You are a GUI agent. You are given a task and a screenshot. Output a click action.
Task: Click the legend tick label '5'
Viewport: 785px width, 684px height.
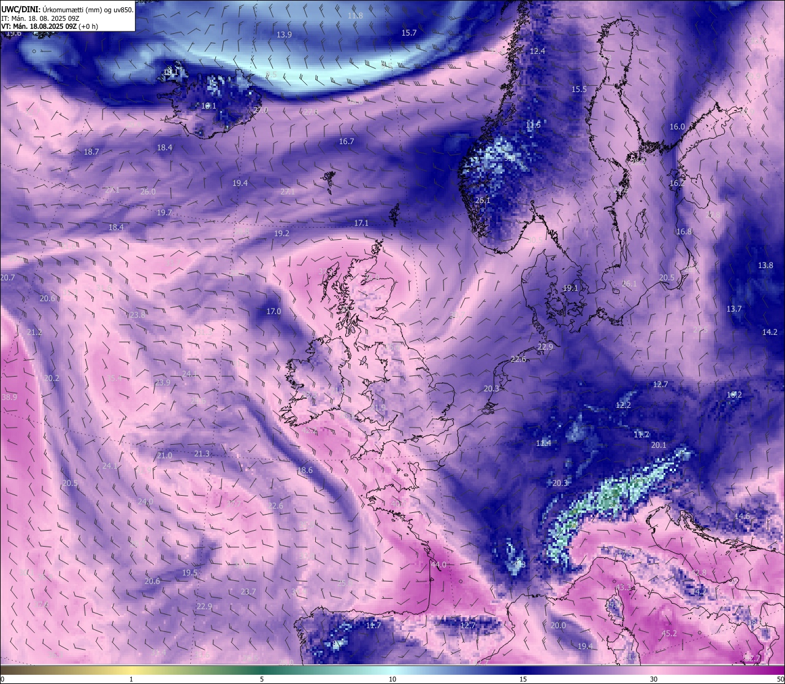(262, 679)
